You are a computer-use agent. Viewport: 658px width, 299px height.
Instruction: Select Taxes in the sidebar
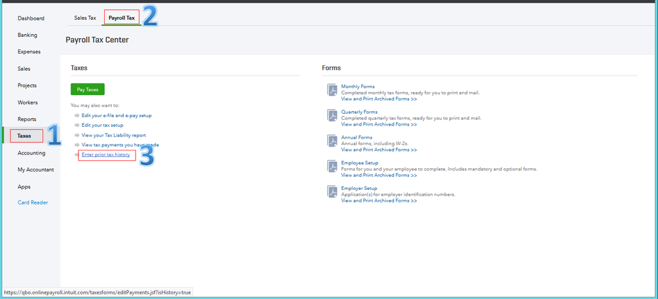tap(24, 135)
